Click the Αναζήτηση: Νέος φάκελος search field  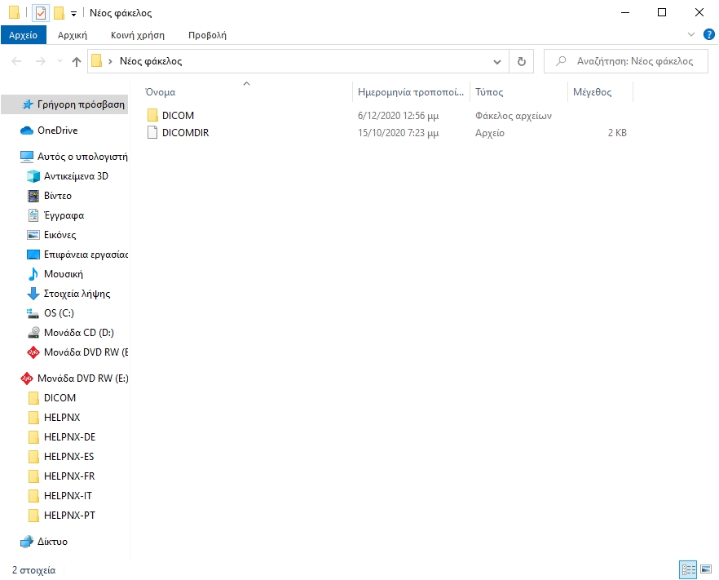[626, 61]
